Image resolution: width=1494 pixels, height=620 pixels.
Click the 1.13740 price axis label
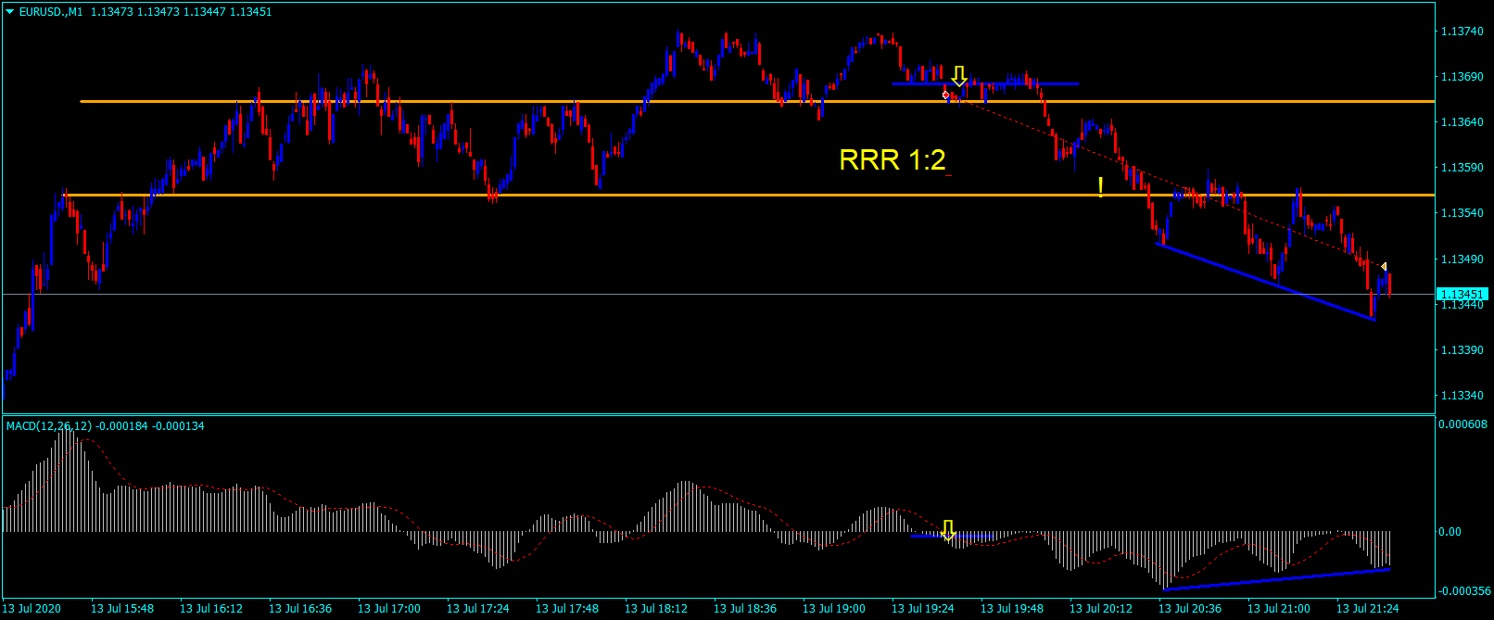coord(1462,32)
